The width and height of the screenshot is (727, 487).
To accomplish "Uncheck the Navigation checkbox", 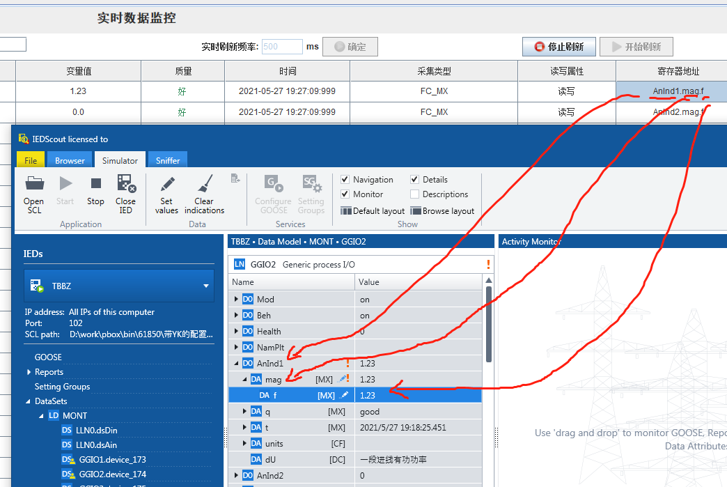I will coord(345,180).
